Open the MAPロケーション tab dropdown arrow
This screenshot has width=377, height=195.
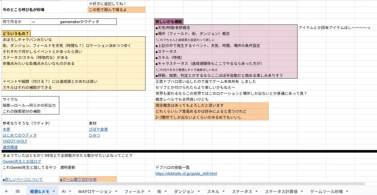(116, 192)
